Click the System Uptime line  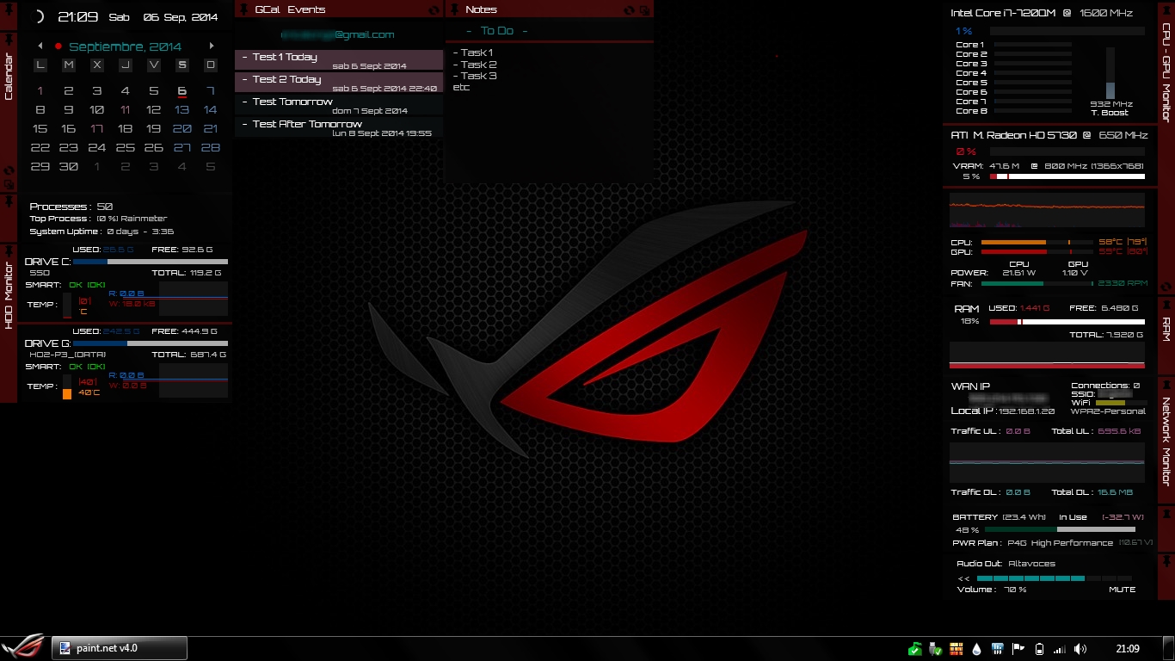[x=102, y=232]
